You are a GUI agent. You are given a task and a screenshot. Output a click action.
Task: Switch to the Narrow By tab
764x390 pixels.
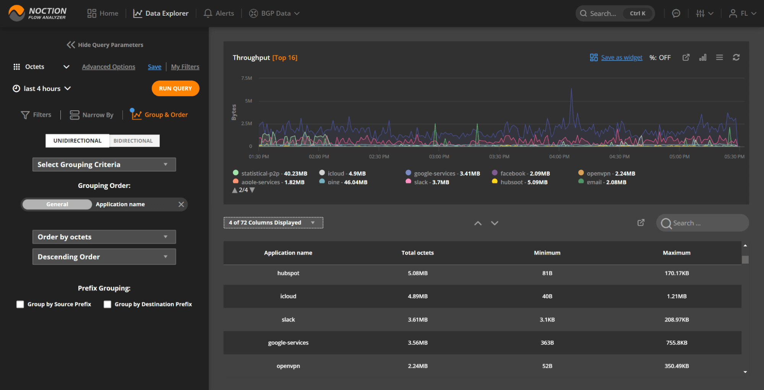tap(91, 115)
